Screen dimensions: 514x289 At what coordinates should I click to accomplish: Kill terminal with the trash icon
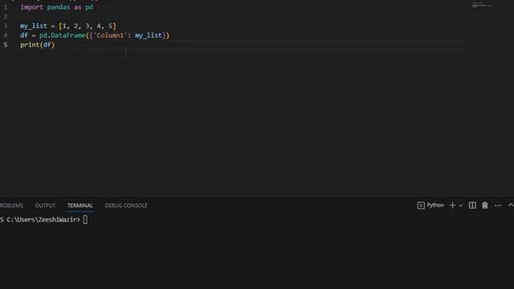pyautogui.click(x=485, y=206)
